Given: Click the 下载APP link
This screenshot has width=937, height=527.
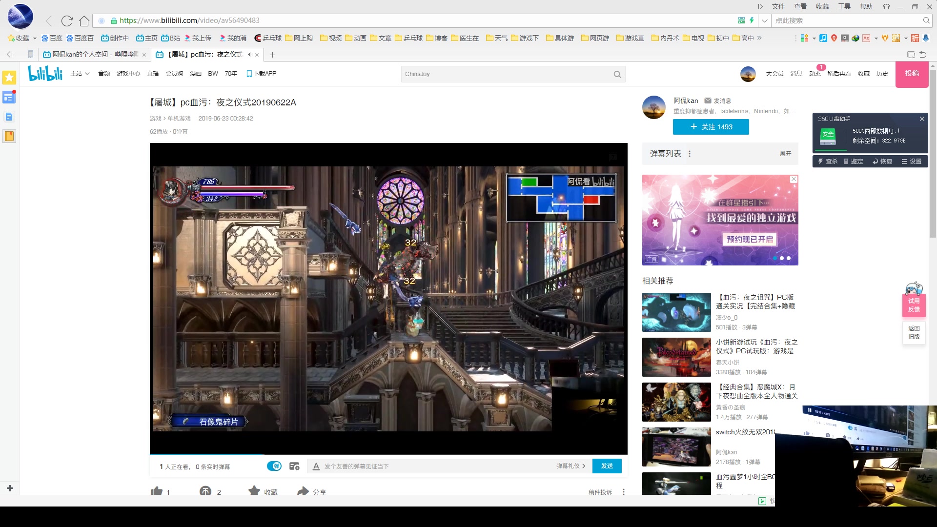Looking at the screenshot, I should pyautogui.click(x=262, y=74).
